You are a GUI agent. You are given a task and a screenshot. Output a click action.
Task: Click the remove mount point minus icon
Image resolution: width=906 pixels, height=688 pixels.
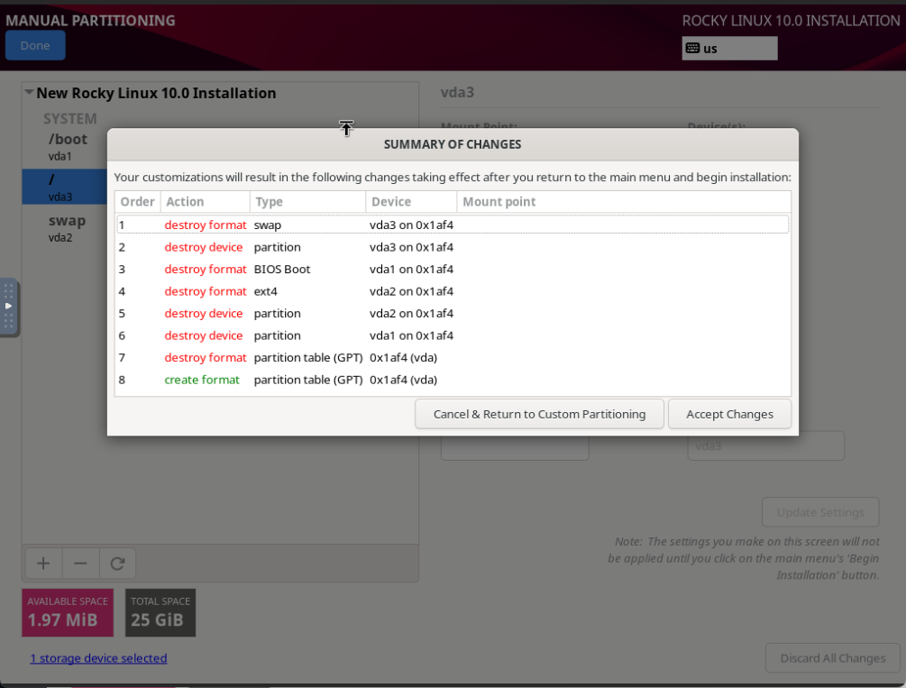pos(80,564)
